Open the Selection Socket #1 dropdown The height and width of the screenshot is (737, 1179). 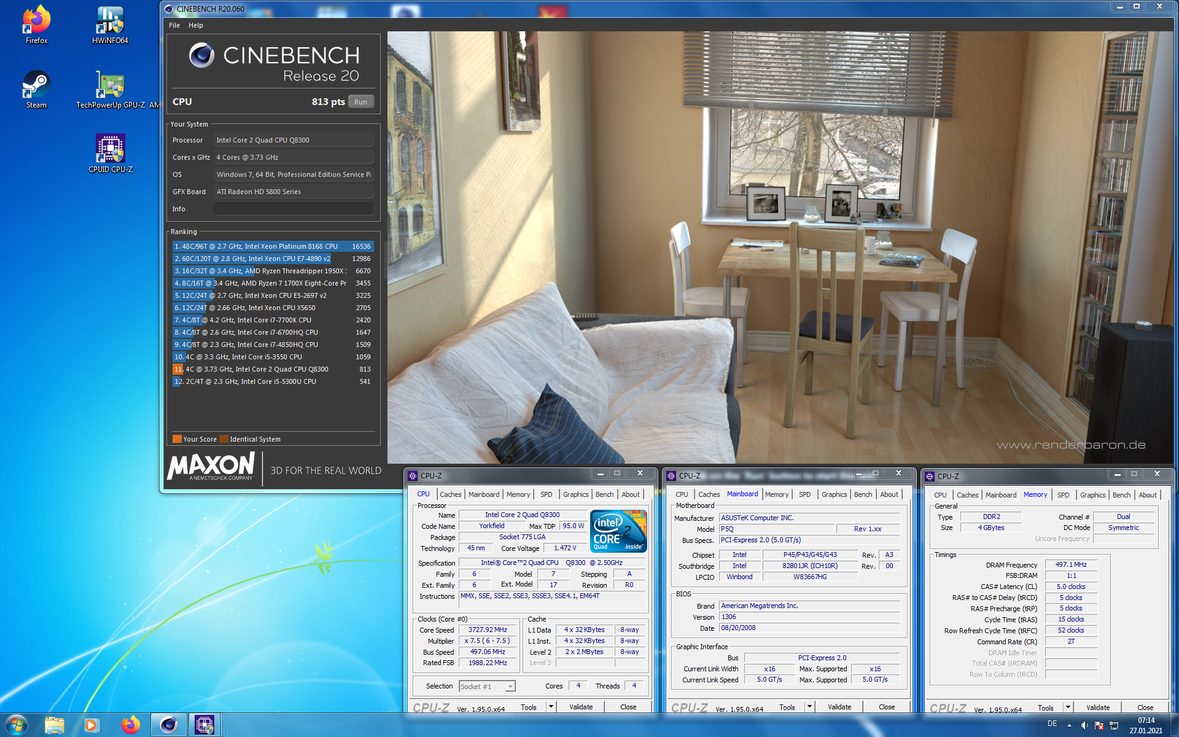click(x=487, y=687)
